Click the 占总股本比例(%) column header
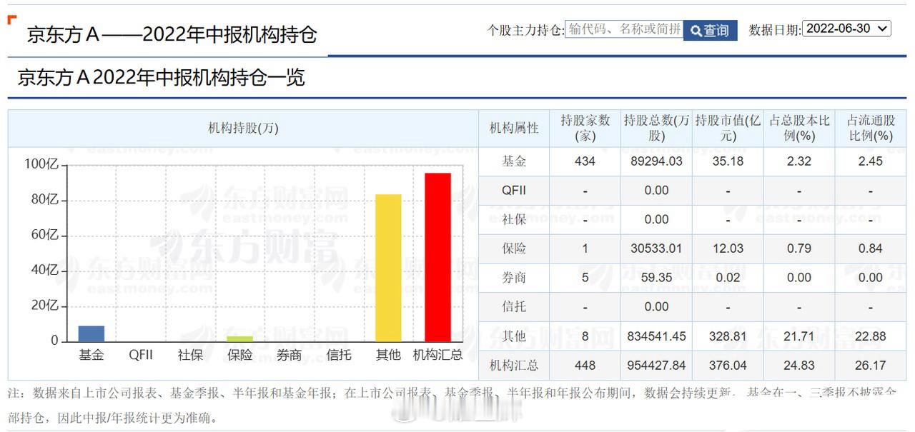 tap(799, 129)
